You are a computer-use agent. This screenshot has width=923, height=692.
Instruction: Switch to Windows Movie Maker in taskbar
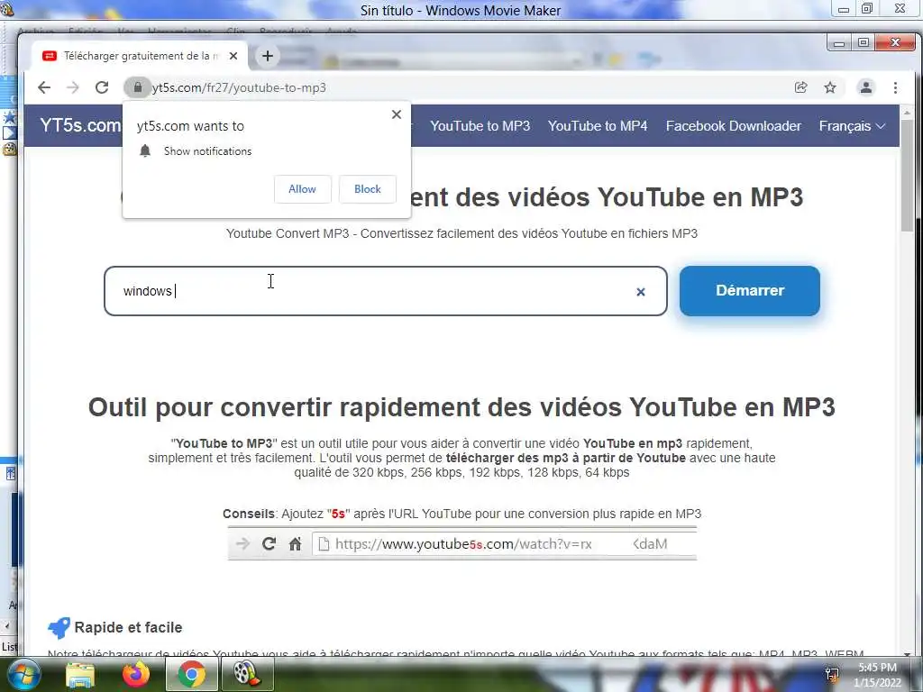click(x=247, y=674)
